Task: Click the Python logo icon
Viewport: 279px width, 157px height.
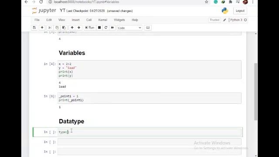Action: (x=225, y=10)
